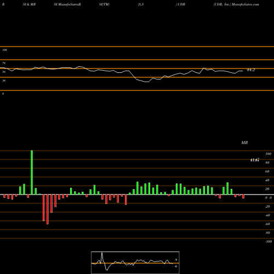The width and height of the screenshot is (274, 274).
Task: Click the tallest green MRSI bar
Action: click(x=32, y=173)
